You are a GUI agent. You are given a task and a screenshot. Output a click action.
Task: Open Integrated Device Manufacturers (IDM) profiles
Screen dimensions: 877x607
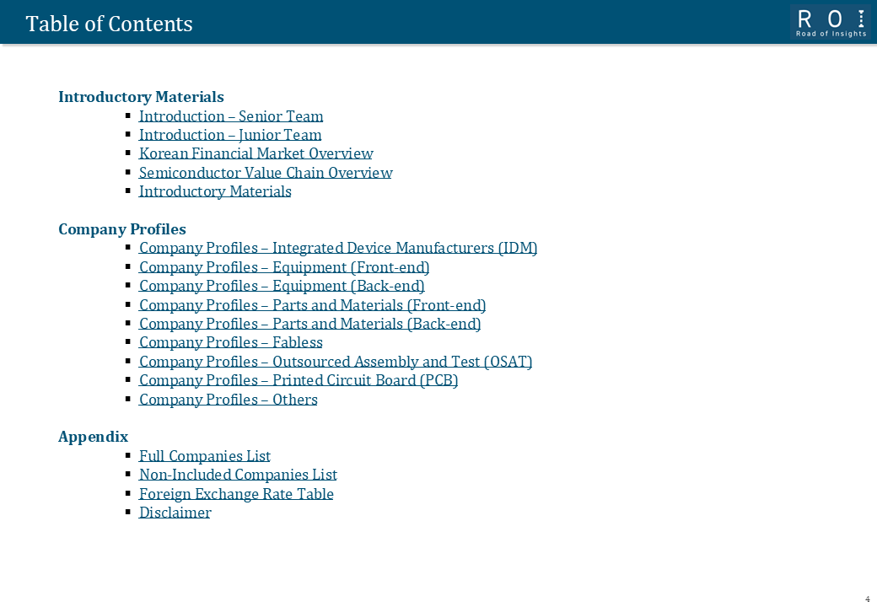coord(338,248)
